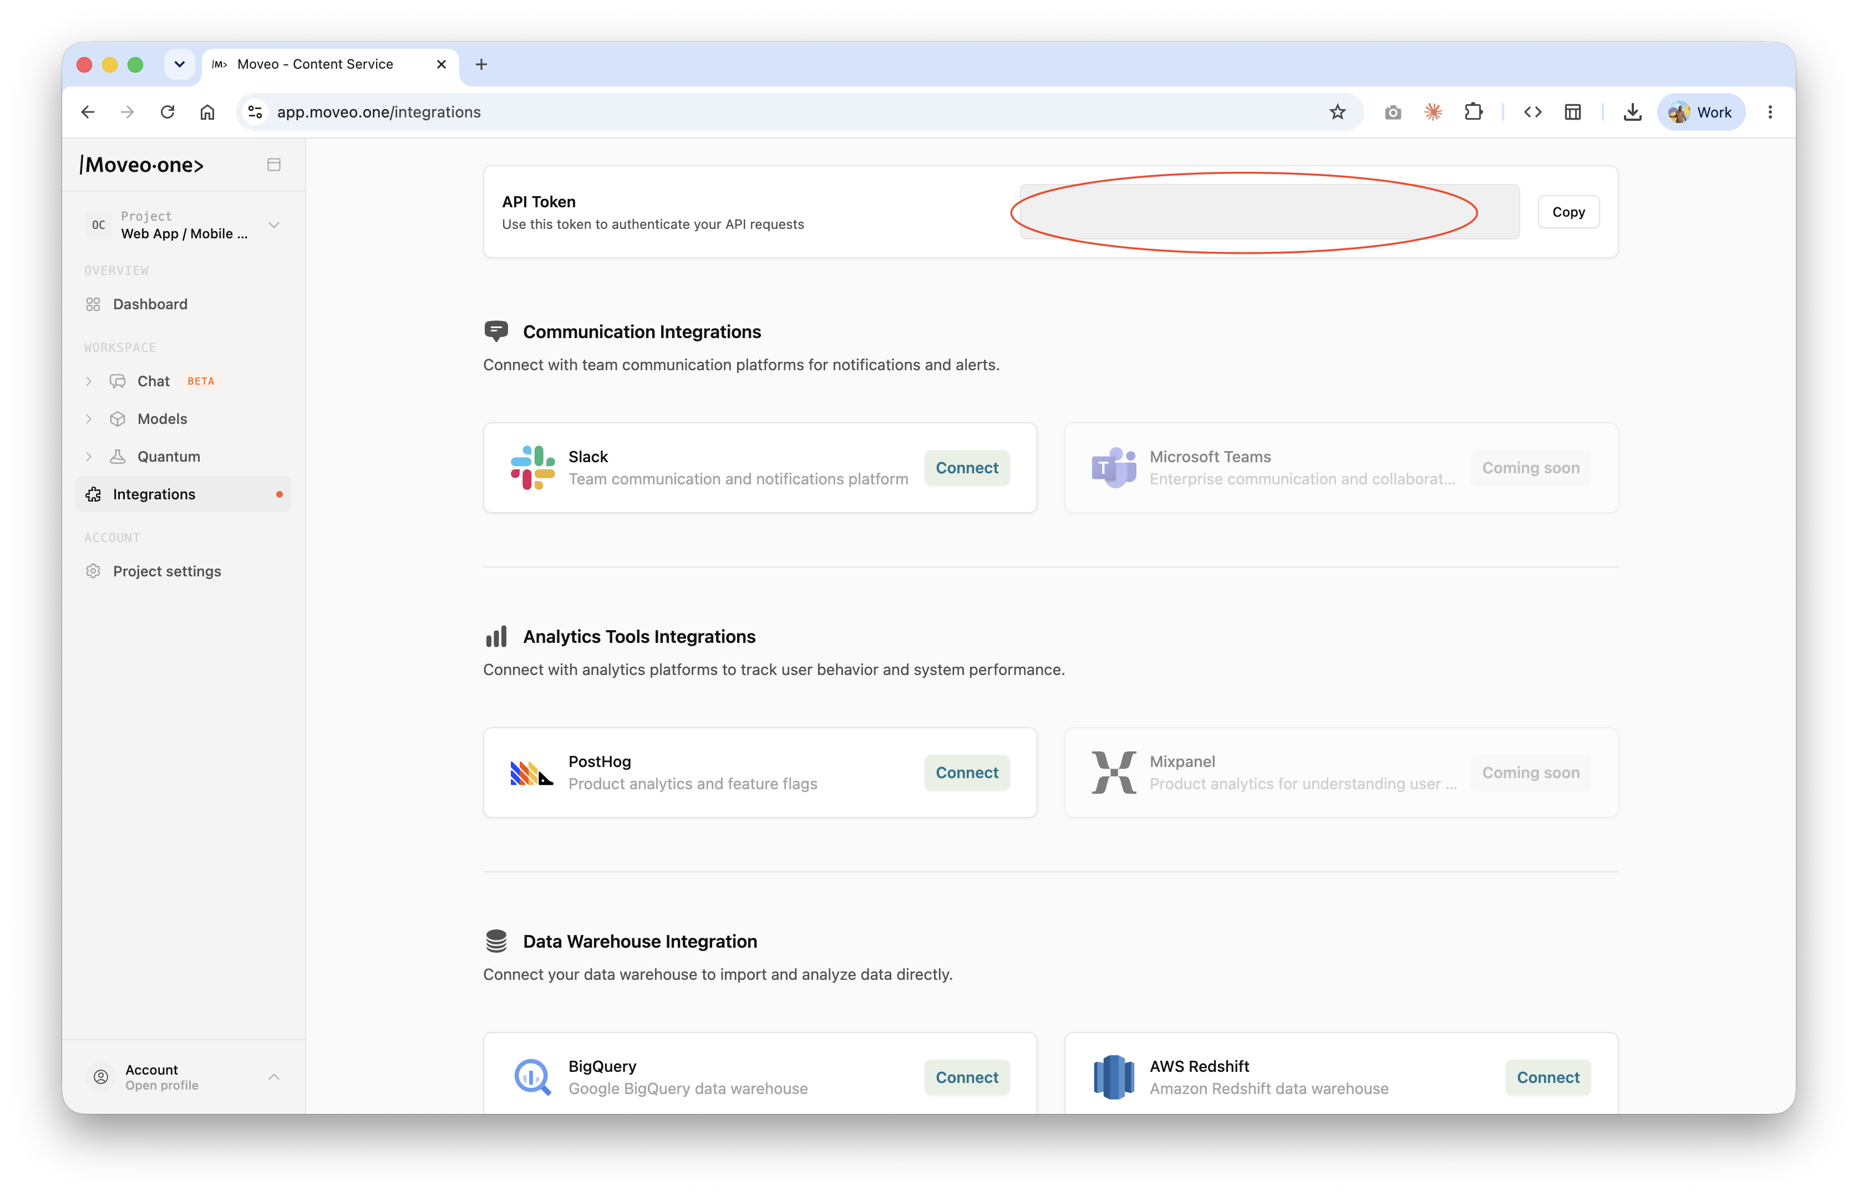Viewport: 1858px width, 1196px height.
Task: Click the address bar URL
Action: (379, 112)
